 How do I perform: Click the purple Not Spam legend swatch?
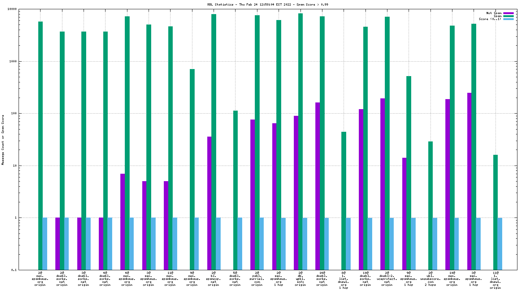coord(509,13)
